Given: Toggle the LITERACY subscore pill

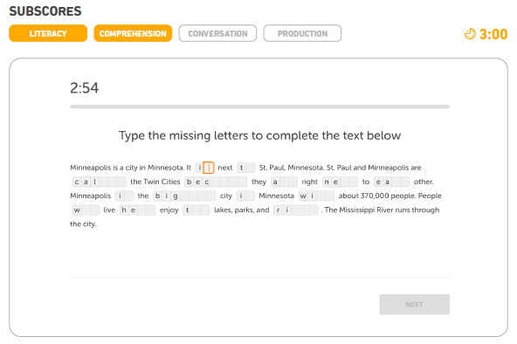Looking at the screenshot, I should tap(48, 33).
